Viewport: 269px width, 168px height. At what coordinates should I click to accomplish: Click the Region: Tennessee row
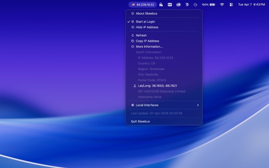pos(164,69)
